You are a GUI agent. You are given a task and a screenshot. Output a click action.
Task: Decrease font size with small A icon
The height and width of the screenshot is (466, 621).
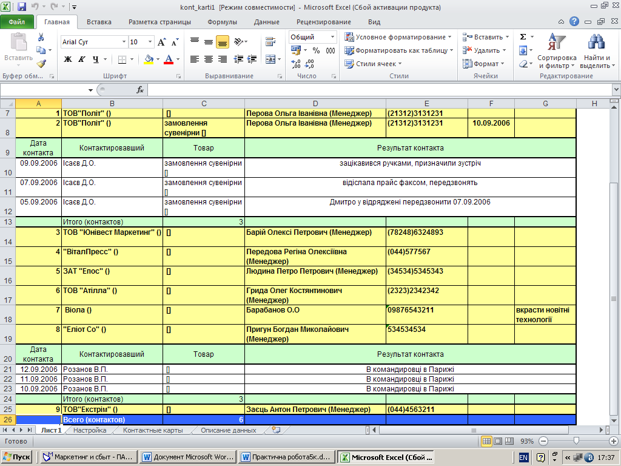click(x=174, y=42)
